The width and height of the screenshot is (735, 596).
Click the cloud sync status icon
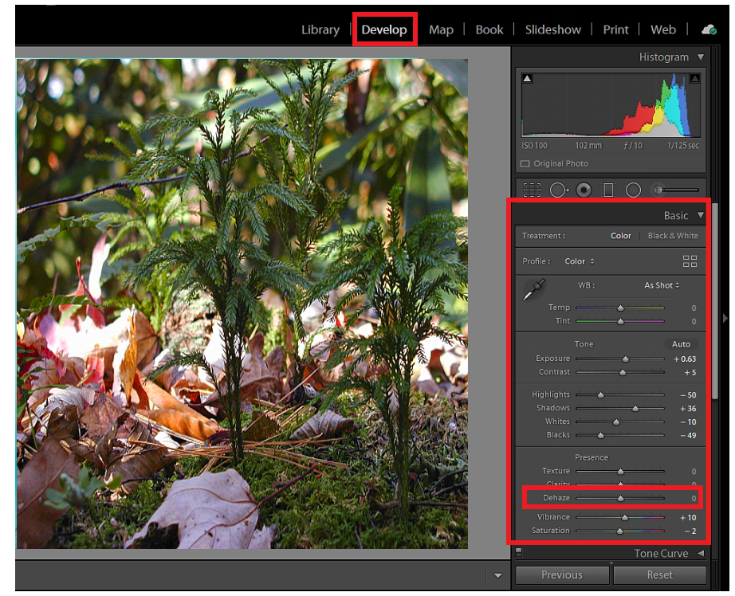pos(708,29)
